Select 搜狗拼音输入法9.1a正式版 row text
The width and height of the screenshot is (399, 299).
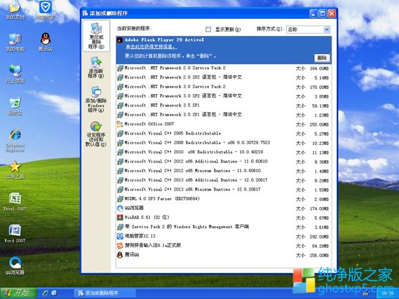click(x=153, y=245)
